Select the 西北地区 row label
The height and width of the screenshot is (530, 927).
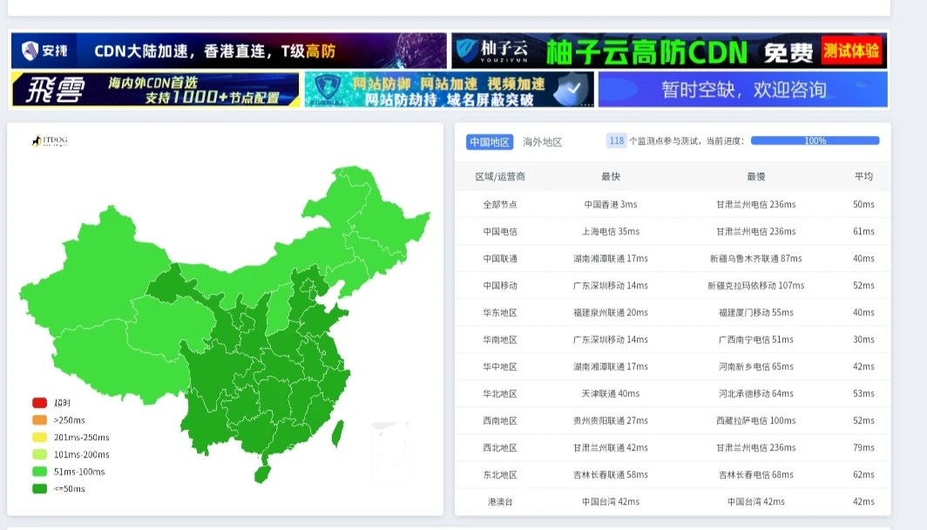pyautogui.click(x=500, y=448)
